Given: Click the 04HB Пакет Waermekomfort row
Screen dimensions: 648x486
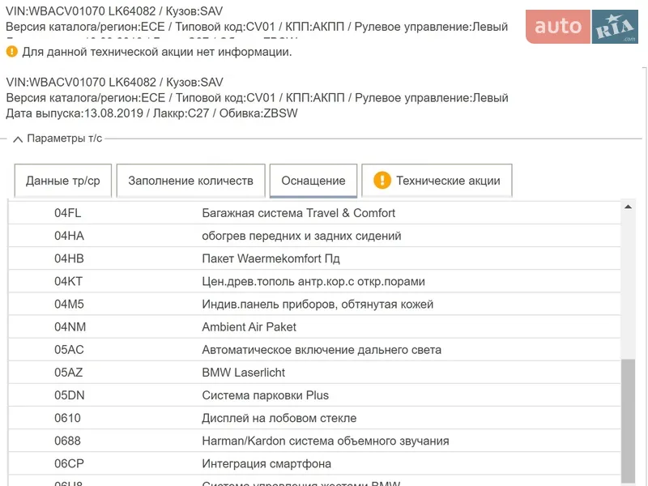Looking at the screenshot, I should click(x=271, y=258).
